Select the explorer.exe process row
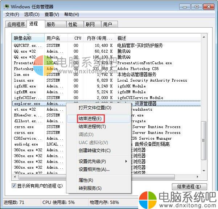The image size is (218, 209). tap(106, 104)
